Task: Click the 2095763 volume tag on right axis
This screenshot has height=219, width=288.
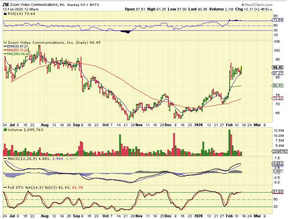Action: [x=280, y=152]
